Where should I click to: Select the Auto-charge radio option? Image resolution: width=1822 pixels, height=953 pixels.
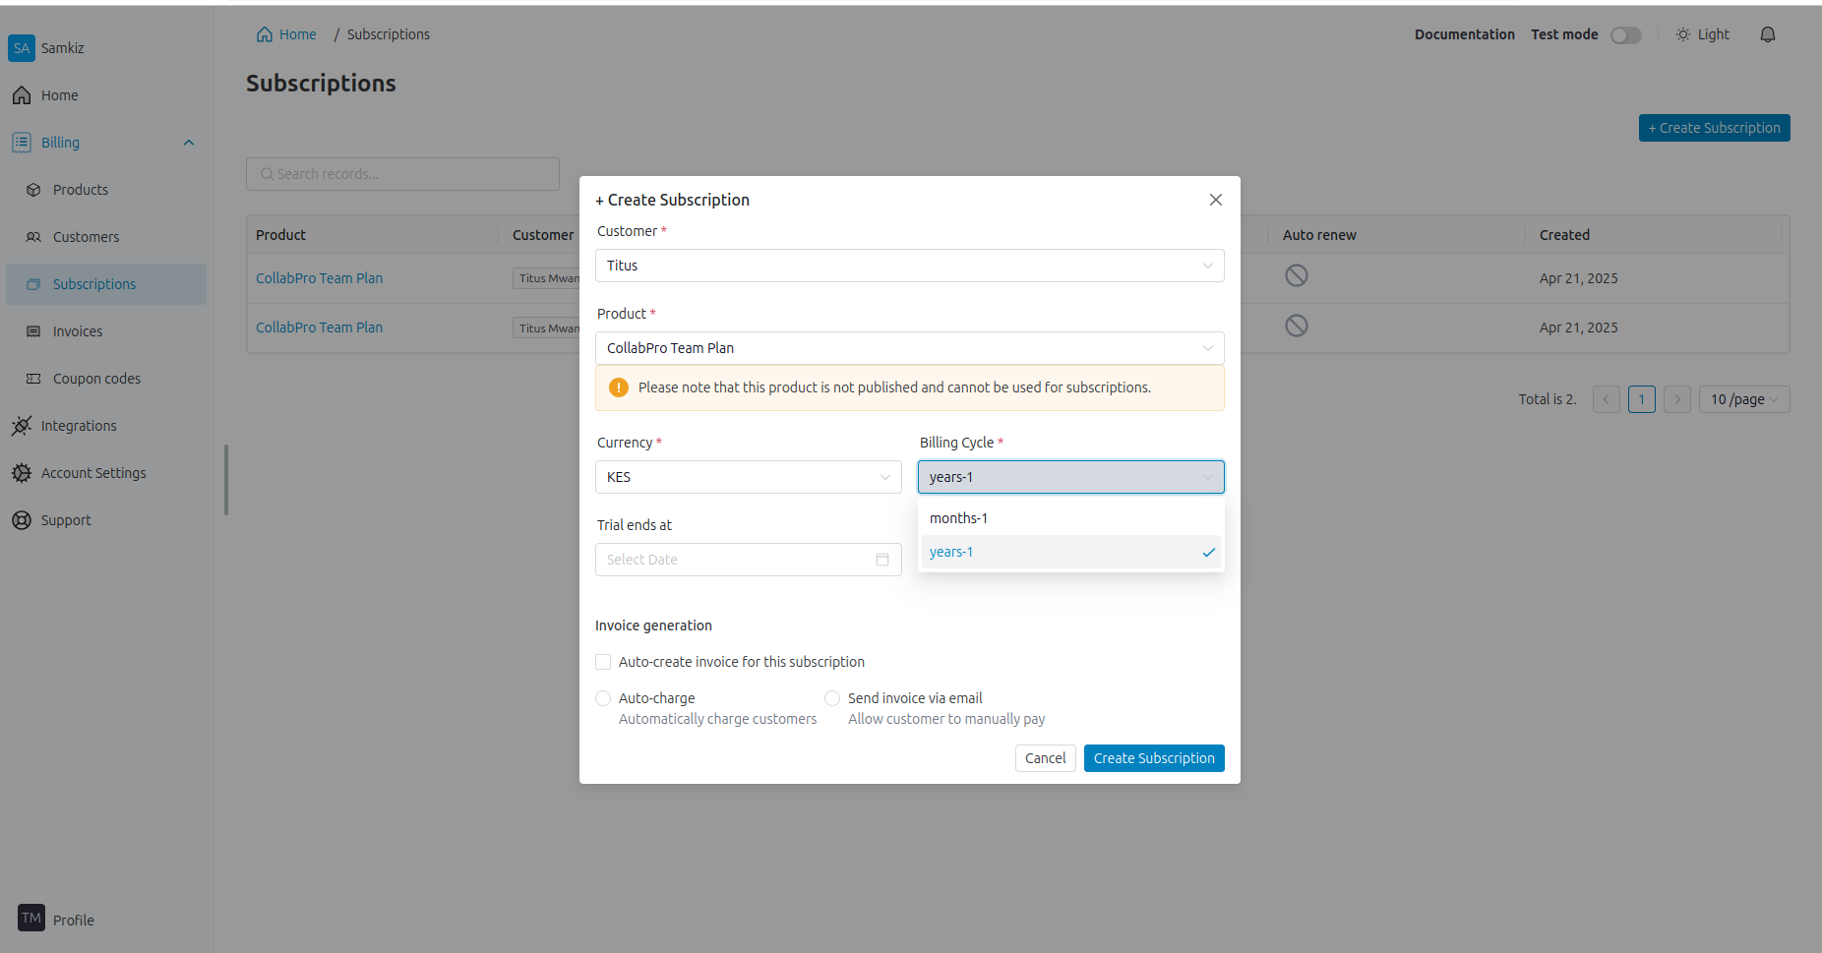point(603,698)
